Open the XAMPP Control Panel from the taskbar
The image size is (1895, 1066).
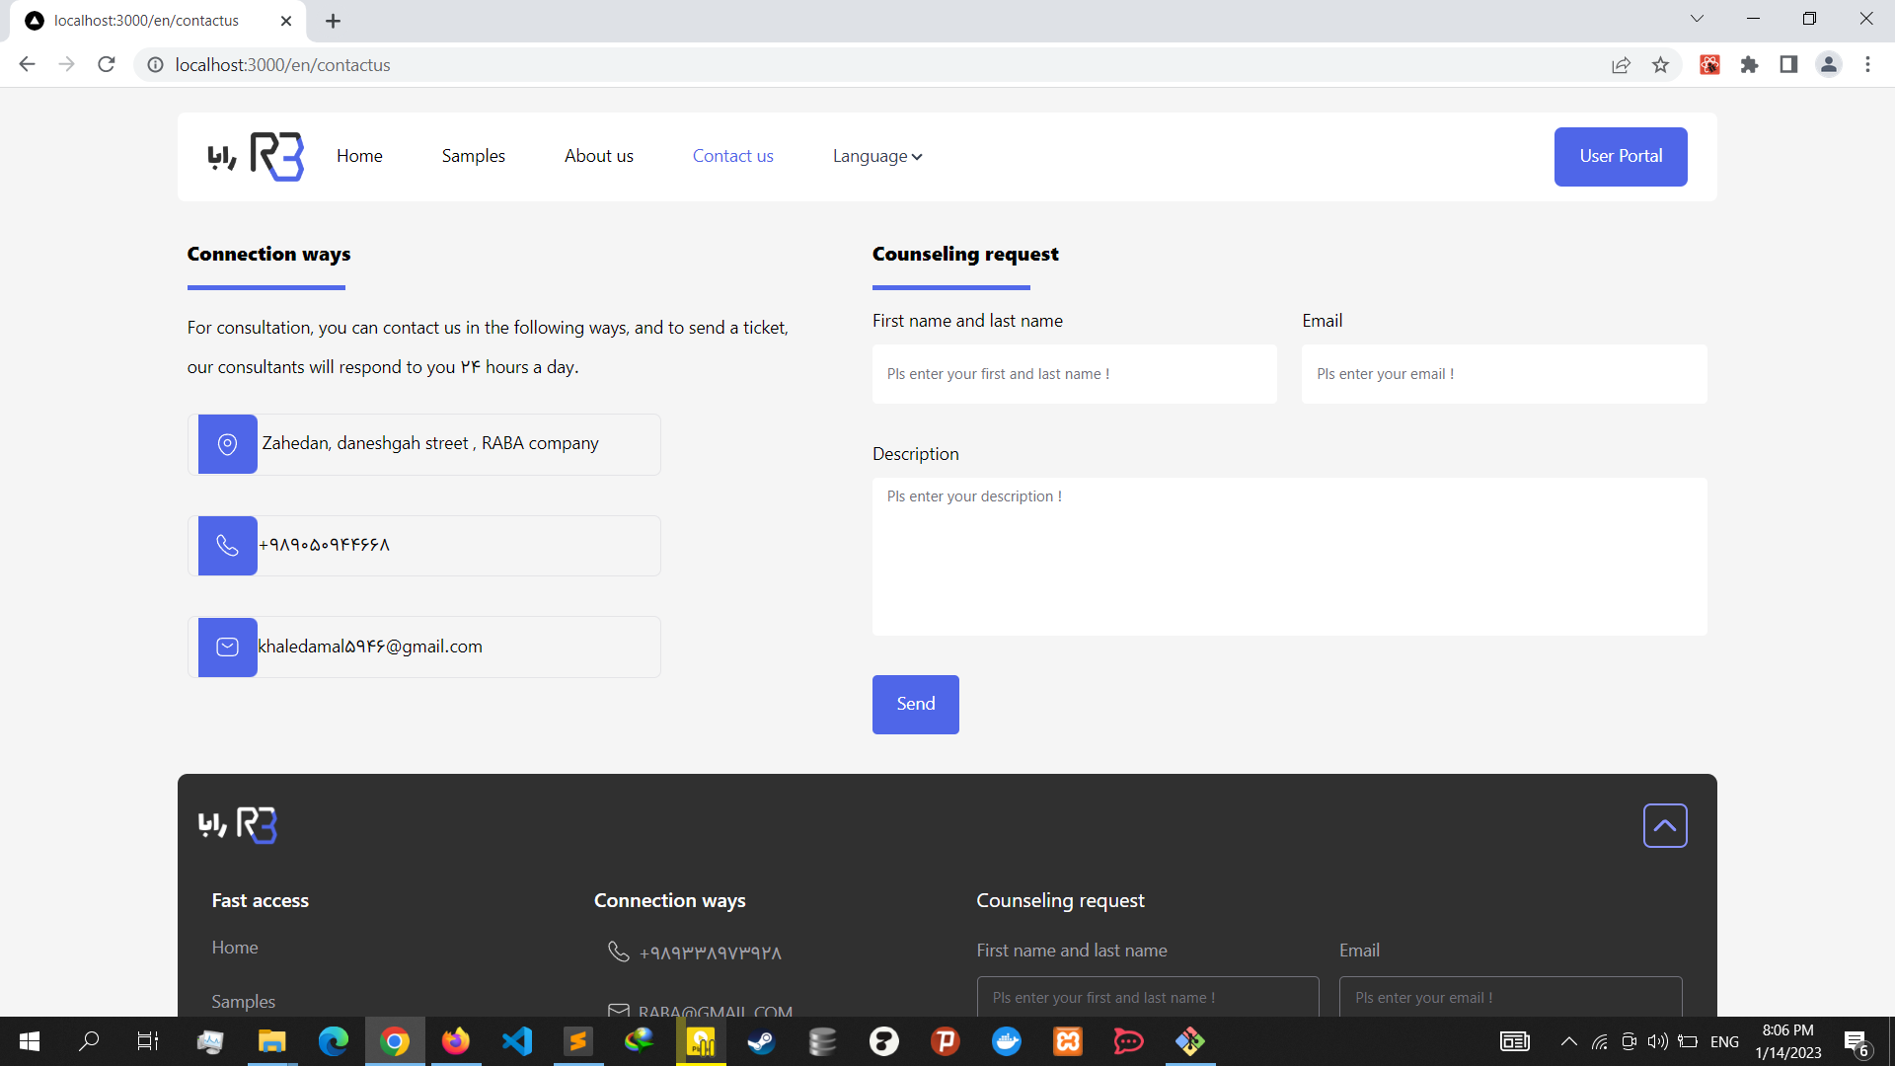point(701,1041)
